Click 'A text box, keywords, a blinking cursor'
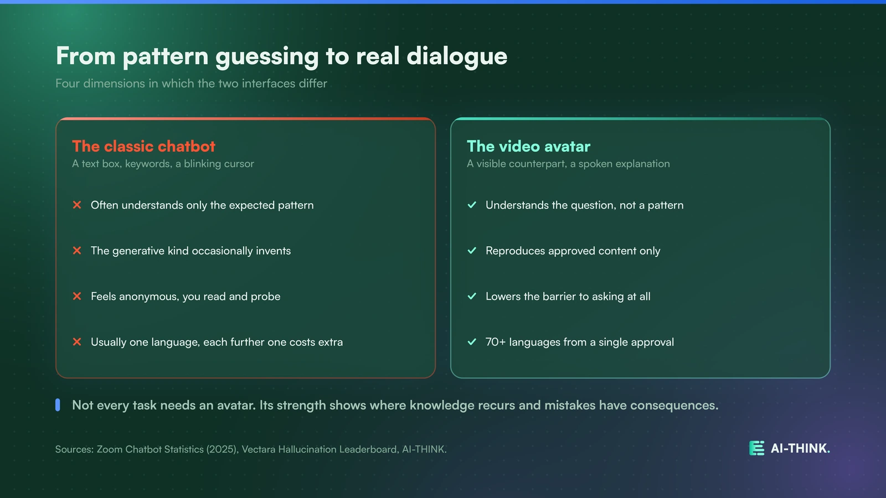This screenshot has width=886, height=498. 163,164
